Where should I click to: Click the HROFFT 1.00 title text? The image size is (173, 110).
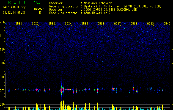tap(21, 2)
